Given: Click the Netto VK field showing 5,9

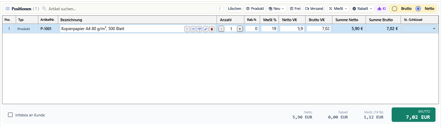Looking at the screenshot, I should click(x=292, y=29).
